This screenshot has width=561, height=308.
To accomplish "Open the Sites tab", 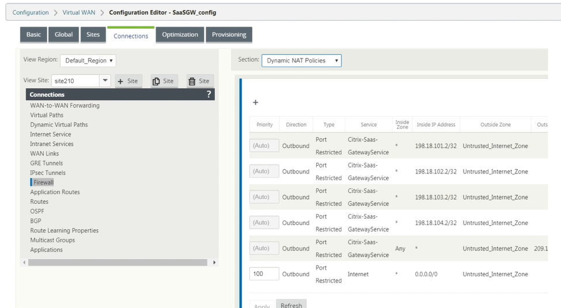I will pyautogui.click(x=93, y=35).
